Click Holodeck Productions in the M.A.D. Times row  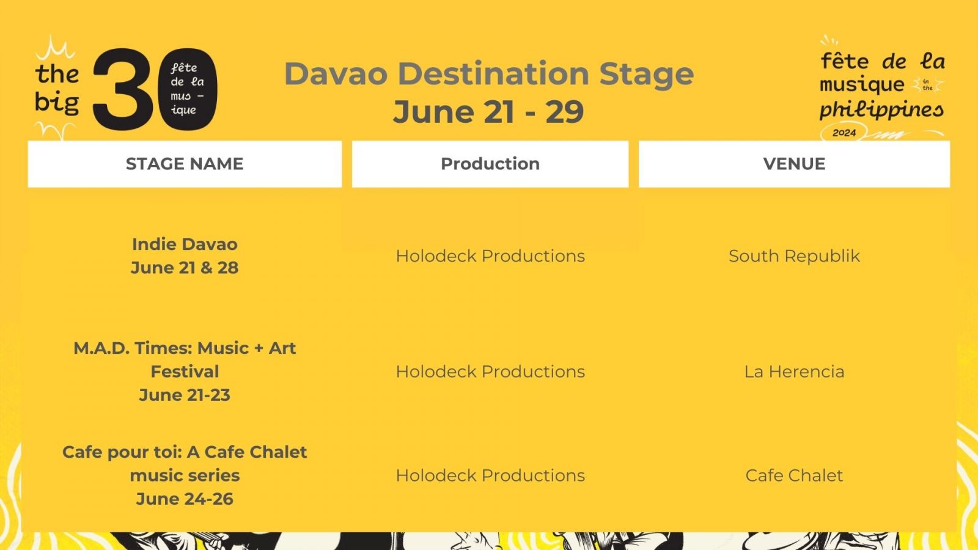coord(490,371)
